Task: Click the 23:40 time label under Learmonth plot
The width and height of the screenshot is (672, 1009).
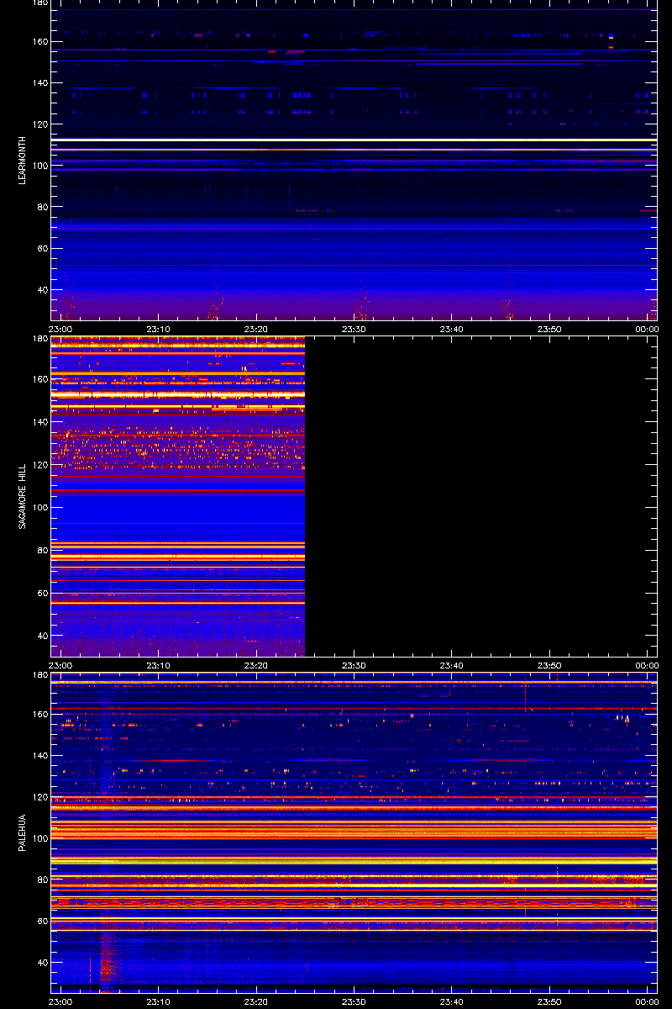Action: pos(451,330)
